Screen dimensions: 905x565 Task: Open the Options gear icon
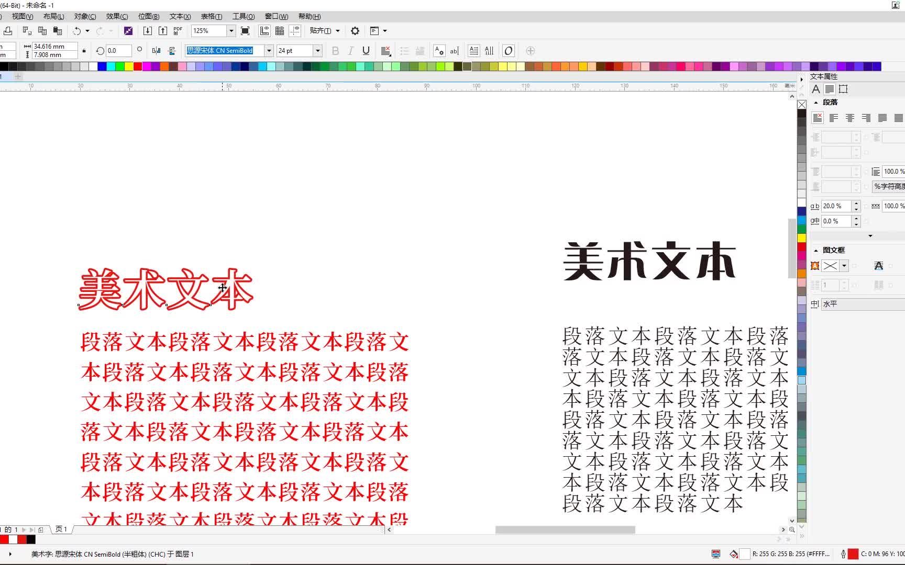tap(355, 31)
